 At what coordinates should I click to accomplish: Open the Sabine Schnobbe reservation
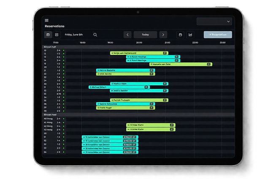point(125,104)
